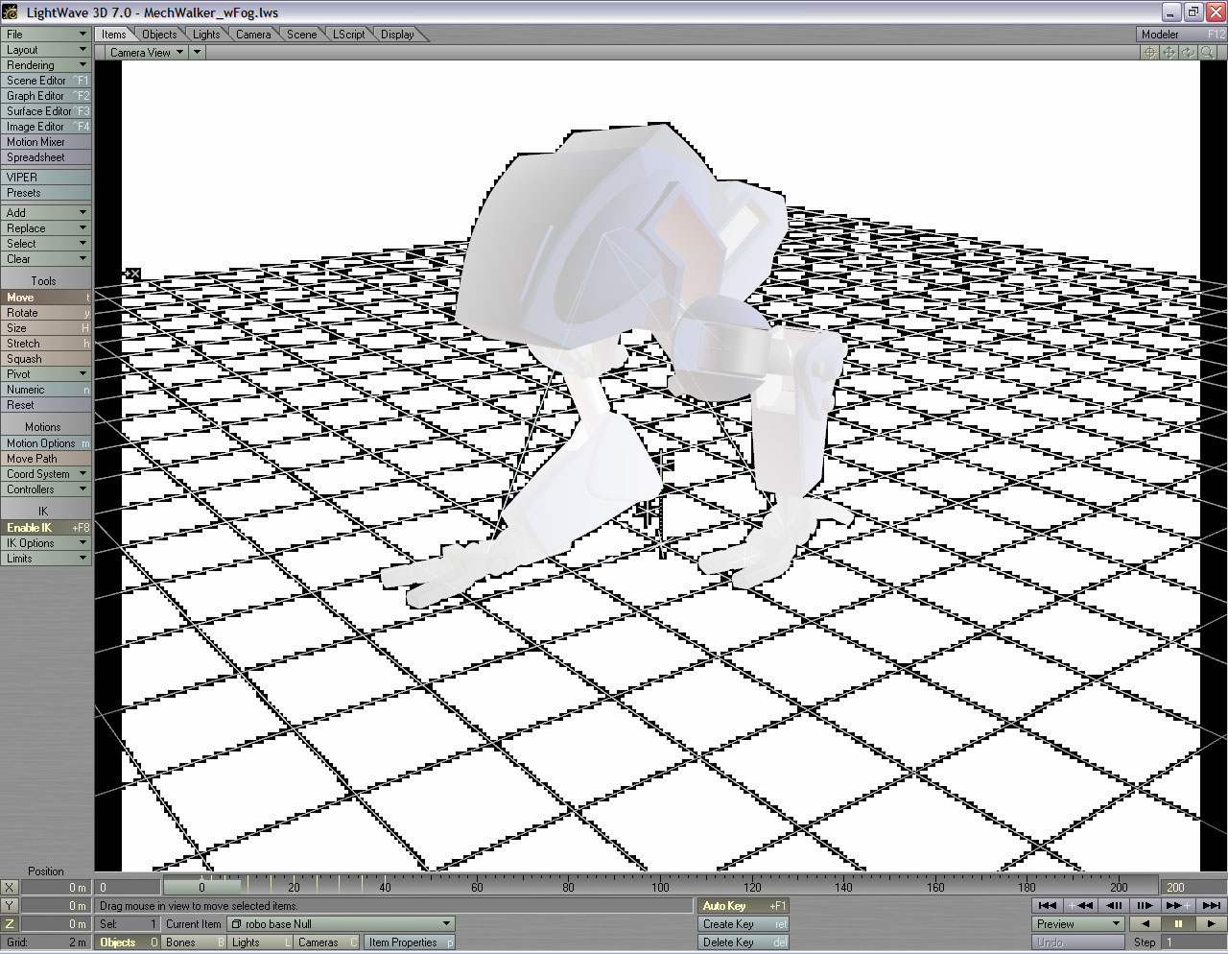Expand the Coord System dropdown
Image resolution: width=1228 pixels, height=954 pixels.
(x=46, y=474)
